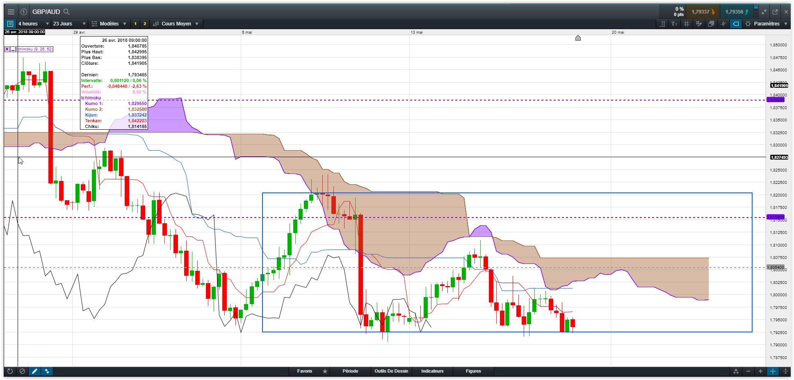Image resolution: width=794 pixels, height=380 pixels.
Task: Click the pencil drawing icon at bottom left
Action: coord(35,371)
